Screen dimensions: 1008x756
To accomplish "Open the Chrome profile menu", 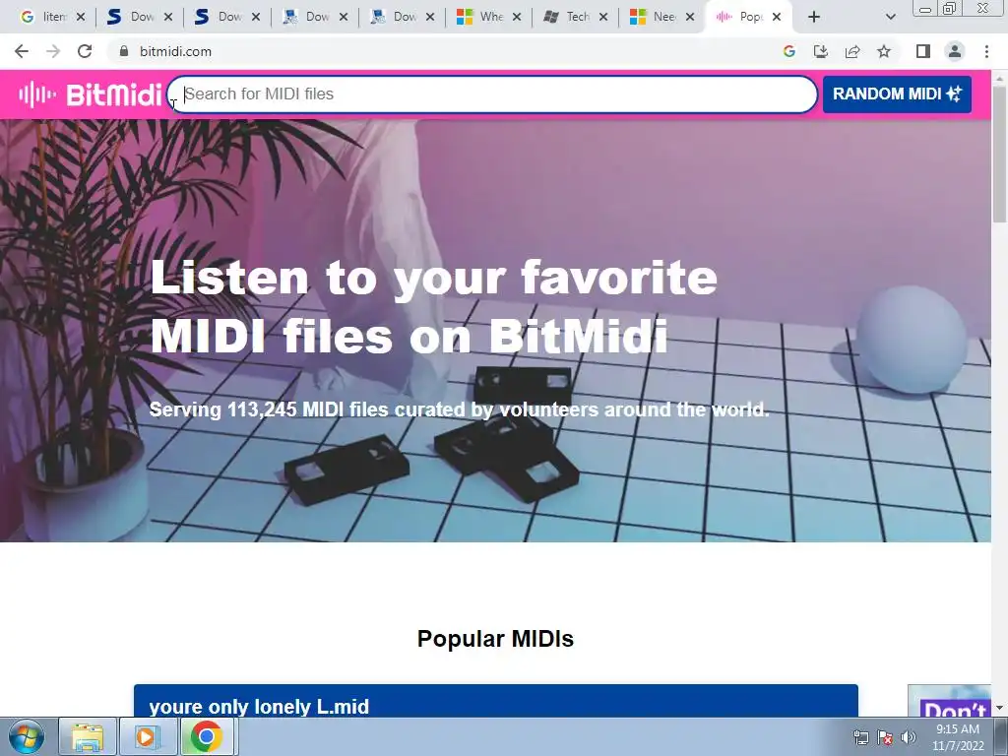I will (x=955, y=51).
